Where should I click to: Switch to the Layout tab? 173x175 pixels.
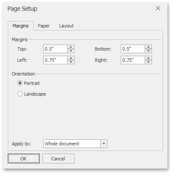point(66,26)
